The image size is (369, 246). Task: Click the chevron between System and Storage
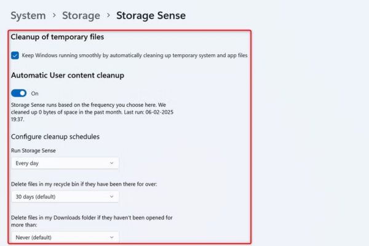(x=55, y=16)
